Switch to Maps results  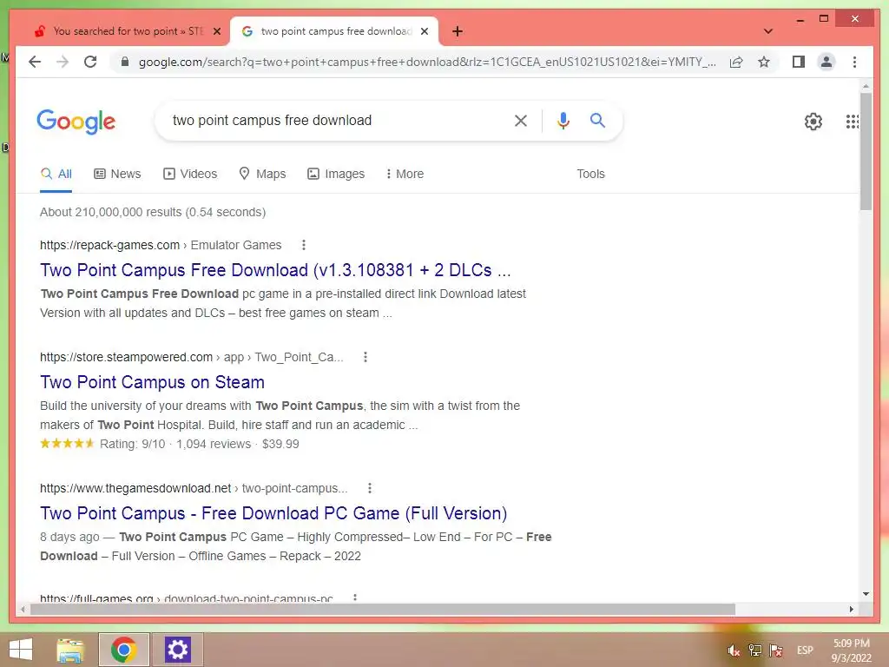[x=262, y=174]
